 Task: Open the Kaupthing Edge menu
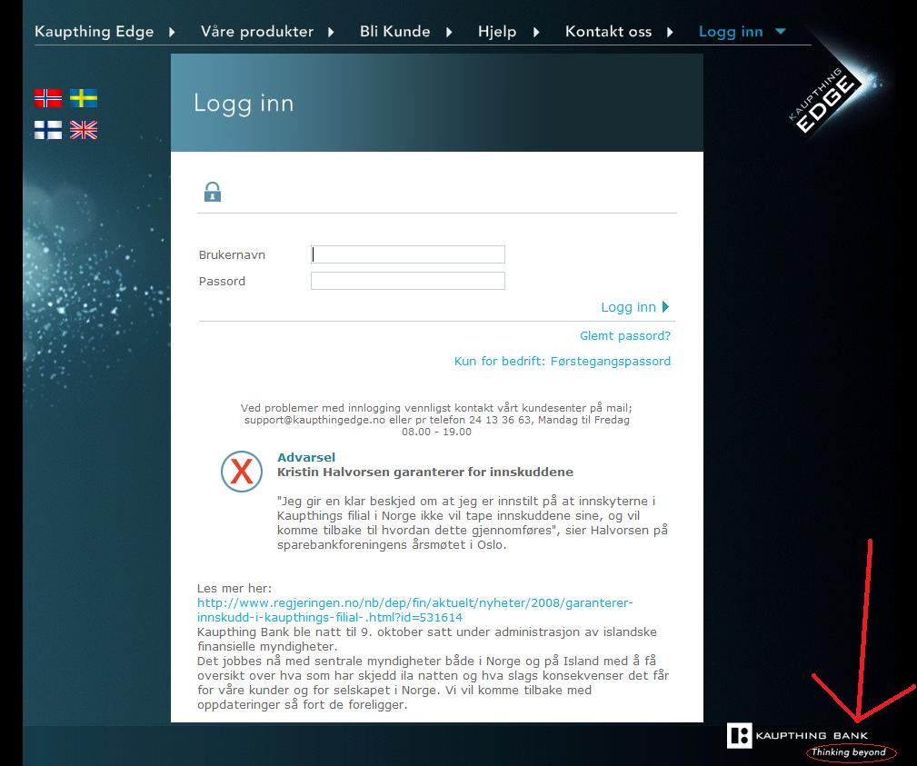[x=95, y=32]
